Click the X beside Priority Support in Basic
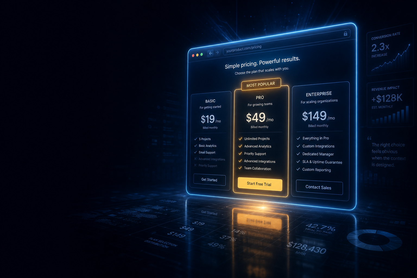The width and height of the screenshot is (417, 278). tap(195, 165)
